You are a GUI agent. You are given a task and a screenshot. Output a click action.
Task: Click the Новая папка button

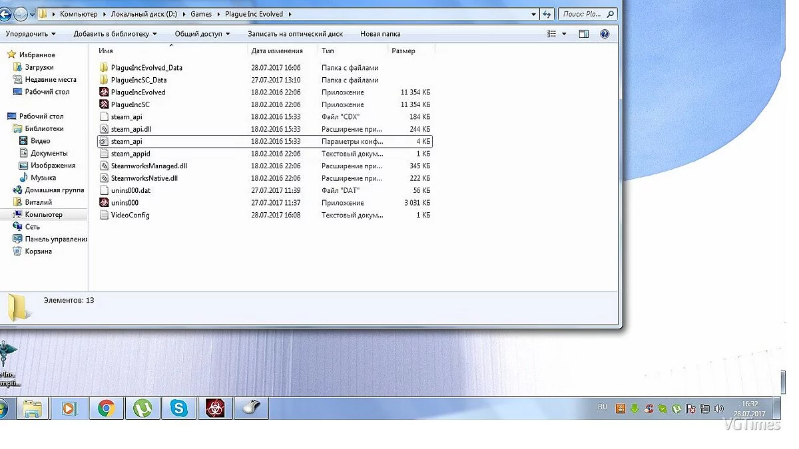click(x=380, y=34)
